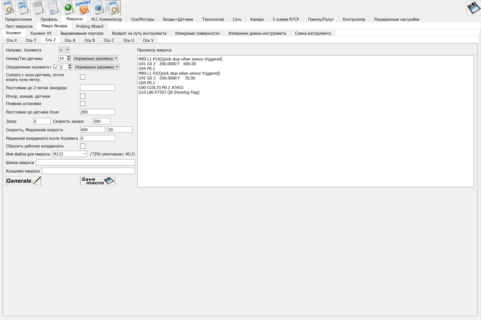
Task: Open the SUPPORT phone icon
Action: [x=83, y=7]
